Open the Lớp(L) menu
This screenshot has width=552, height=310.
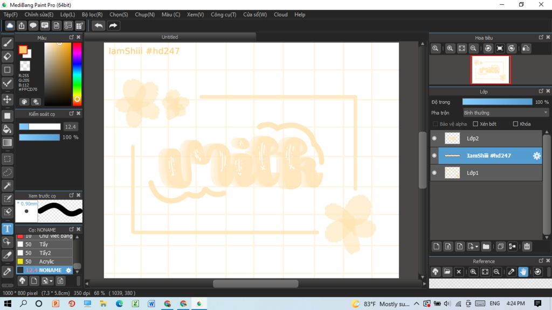(67, 15)
